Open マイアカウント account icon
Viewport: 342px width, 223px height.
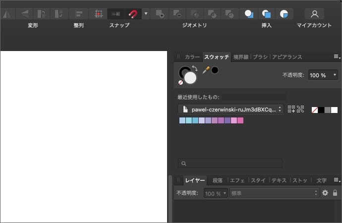(x=314, y=14)
